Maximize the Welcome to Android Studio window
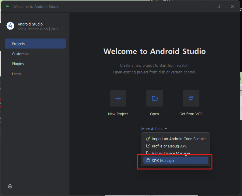Image resolution: width=242 pixels, height=196 pixels. coord(218,6)
